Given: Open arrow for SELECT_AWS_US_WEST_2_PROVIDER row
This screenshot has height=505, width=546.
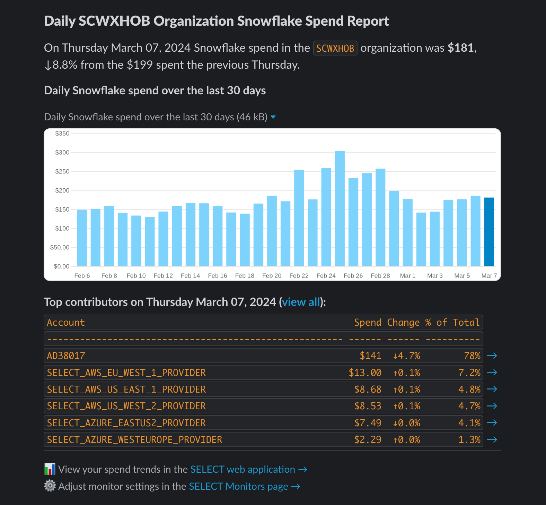Looking at the screenshot, I should (492, 406).
